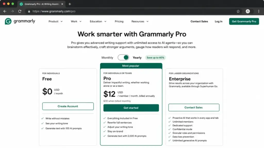Viewport: 264px width, 148px height.
Task: Click the $12 Pro price
Action: [x=109, y=94]
